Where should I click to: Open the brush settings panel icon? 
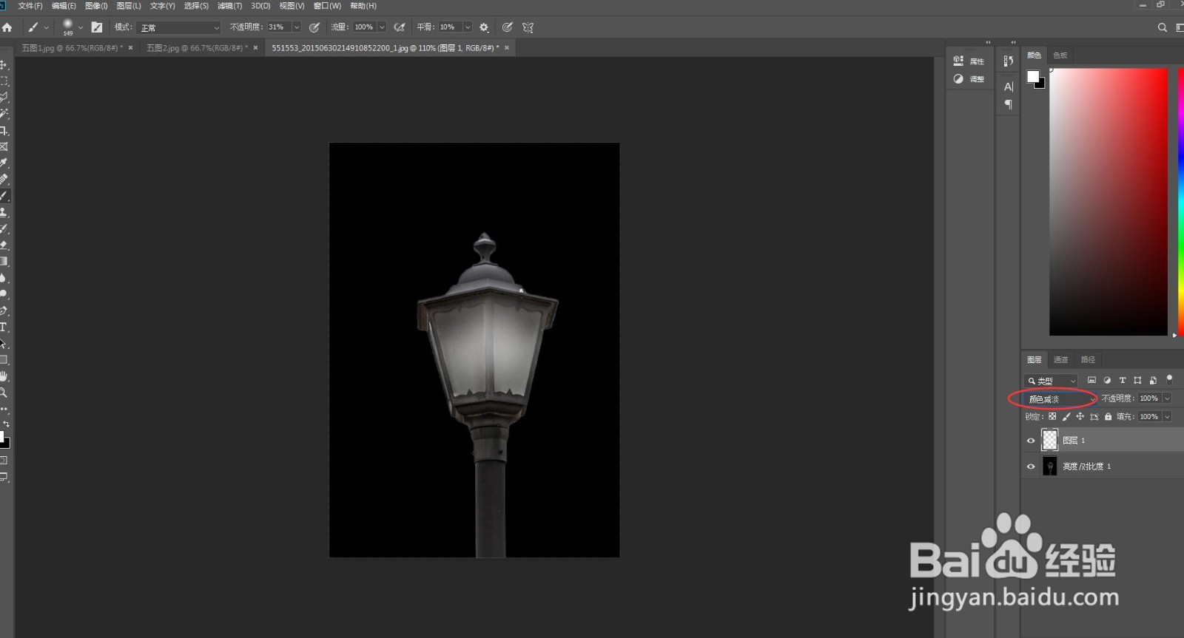pos(97,27)
